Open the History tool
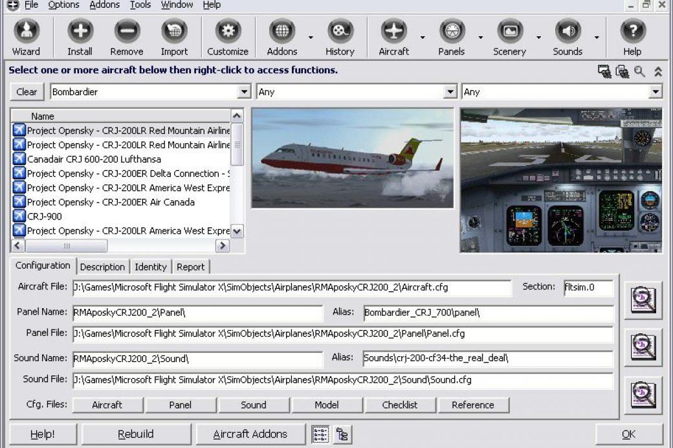This screenshot has height=448, width=673. [340, 38]
